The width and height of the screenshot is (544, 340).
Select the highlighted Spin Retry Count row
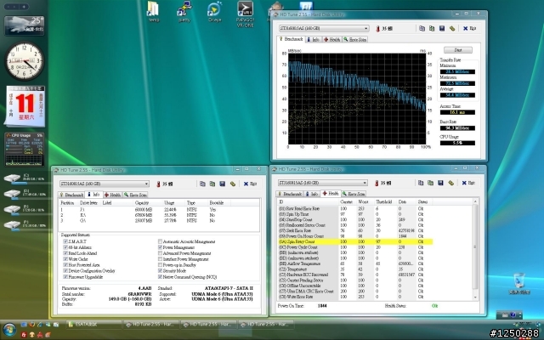pyautogui.click(x=355, y=241)
